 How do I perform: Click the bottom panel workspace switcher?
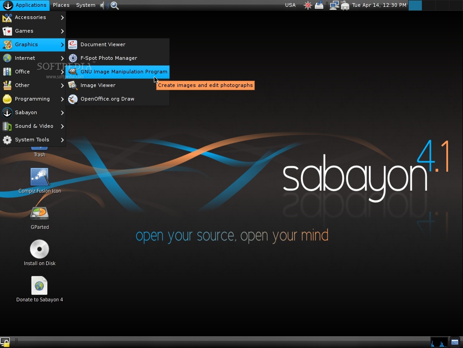tap(439, 343)
